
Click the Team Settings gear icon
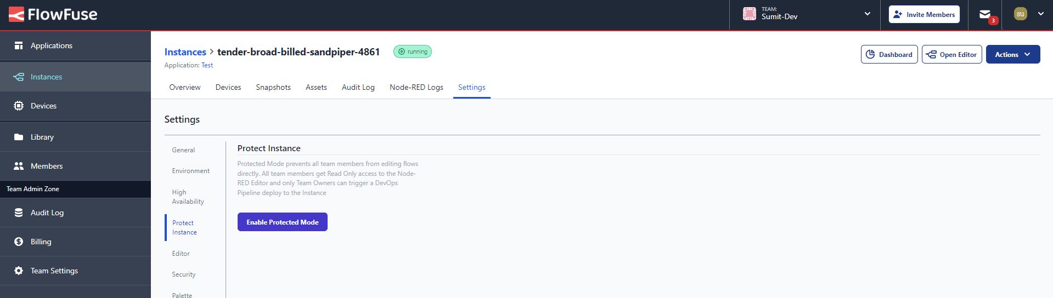tap(19, 271)
